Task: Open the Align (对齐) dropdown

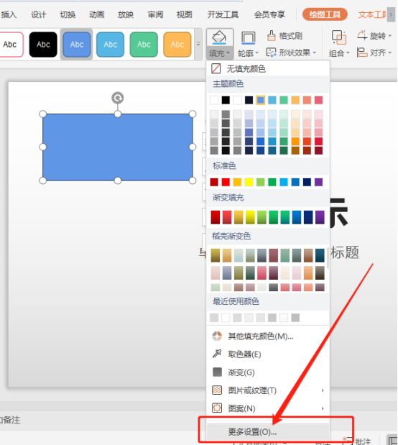Action: point(374,52)
